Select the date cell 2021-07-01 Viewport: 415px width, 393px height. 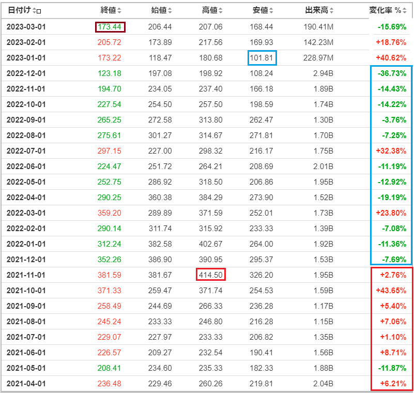click(x=26, y=337)
